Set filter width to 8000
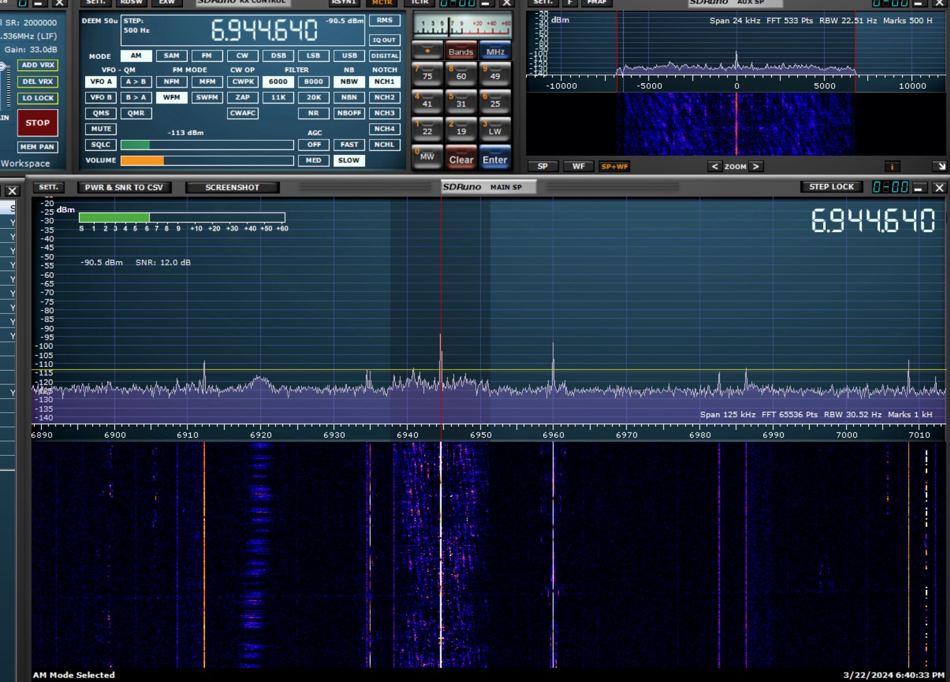Viewport: 950px width, 682px height. point(314,81)
